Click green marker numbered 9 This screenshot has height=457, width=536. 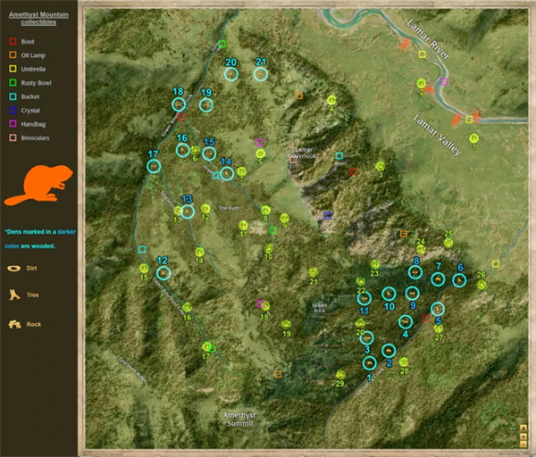tap(284, 218)
